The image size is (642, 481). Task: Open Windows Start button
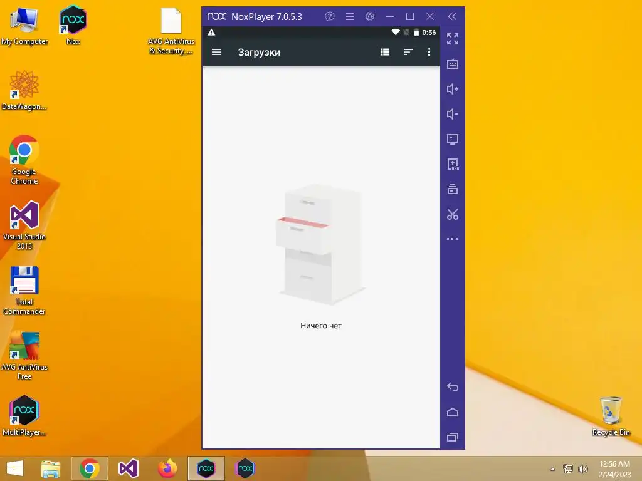(x=15, y=468)
